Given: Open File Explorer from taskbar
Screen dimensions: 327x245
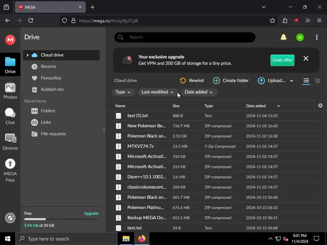Looking at the screenshot, I should point(126,239).
